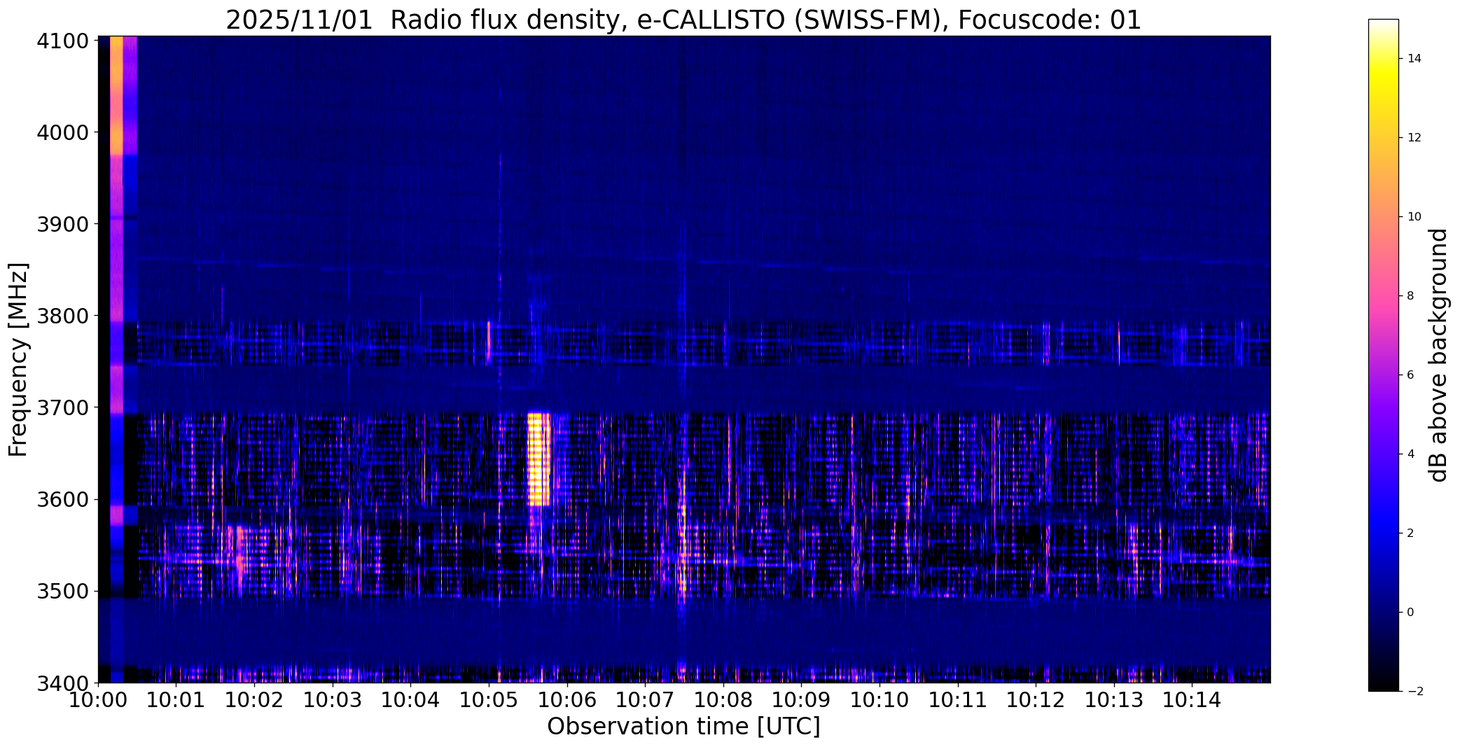This screenshot has width=1460, height=747.
Task: Click the bright yellow burst near 10:05:30
Action: click(538, 459)
